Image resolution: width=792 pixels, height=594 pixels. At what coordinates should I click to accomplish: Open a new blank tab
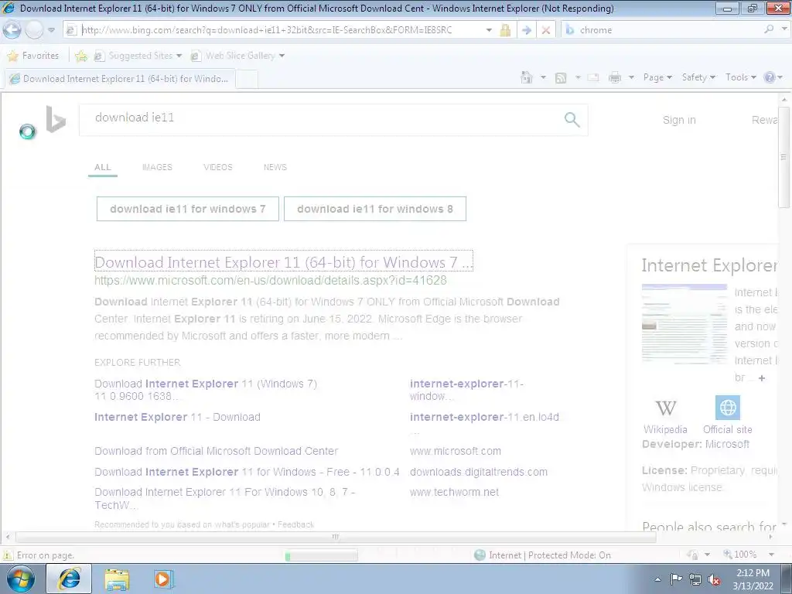point(247,80)
